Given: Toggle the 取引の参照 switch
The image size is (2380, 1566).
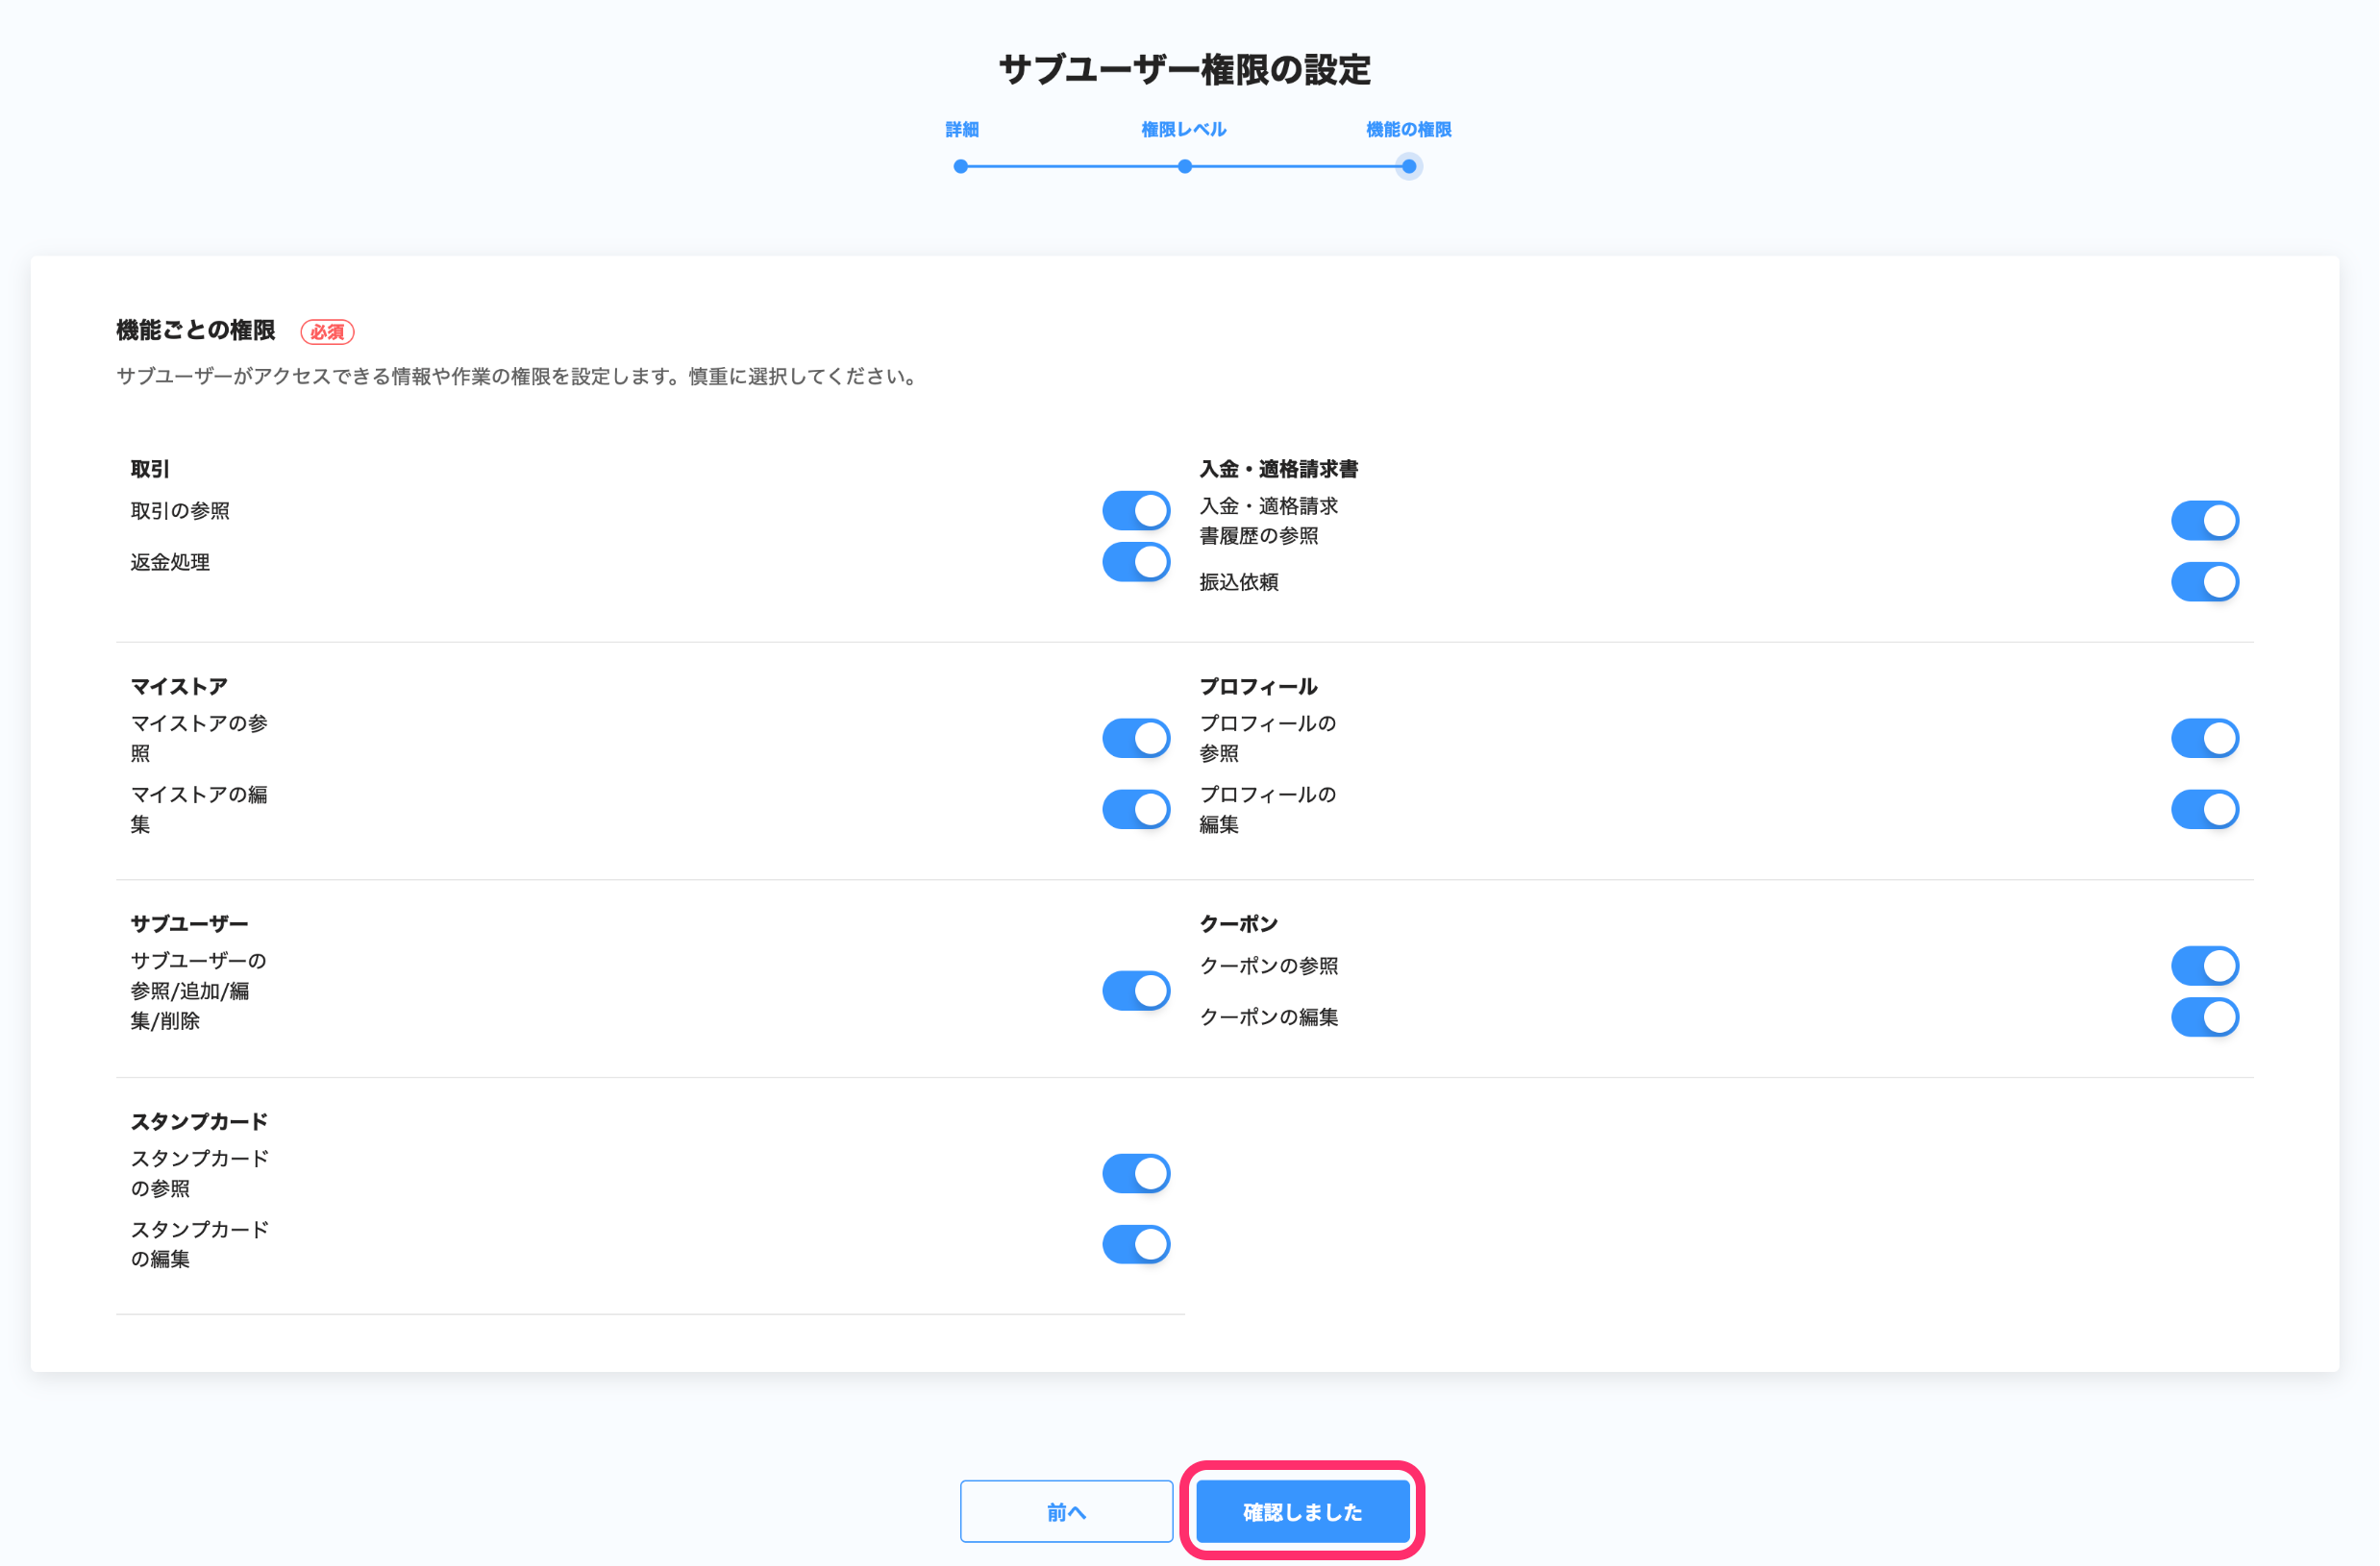Looking at the screenshot, I should click(1136, 511).
